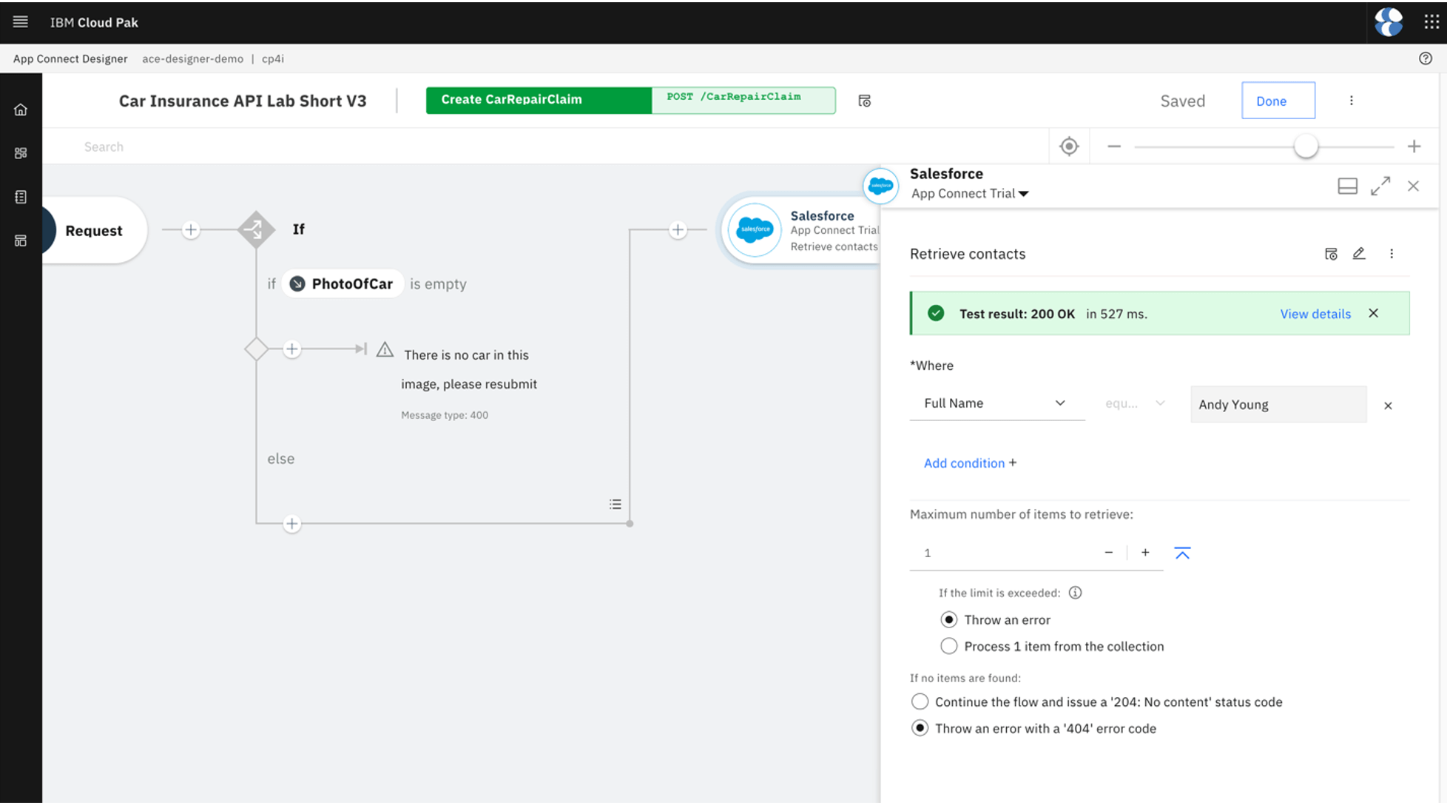Edit Retrieve contacts with the pencil icon

coord(1359,254)
